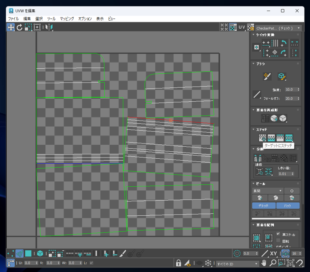Open the マッピング menu
The width and height of the screenshot is (310, 272).
pyautogui.click(x=67, y=19)
